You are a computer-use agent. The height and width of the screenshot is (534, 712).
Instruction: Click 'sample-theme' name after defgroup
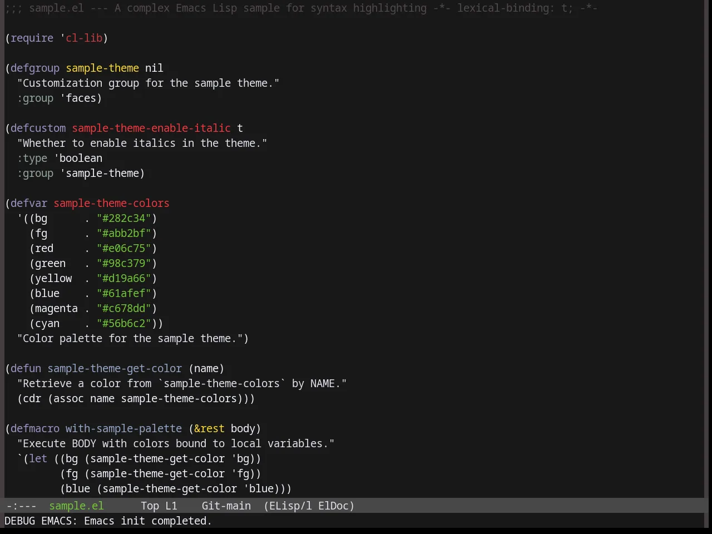pyautogui.click(x=102, y=68)
